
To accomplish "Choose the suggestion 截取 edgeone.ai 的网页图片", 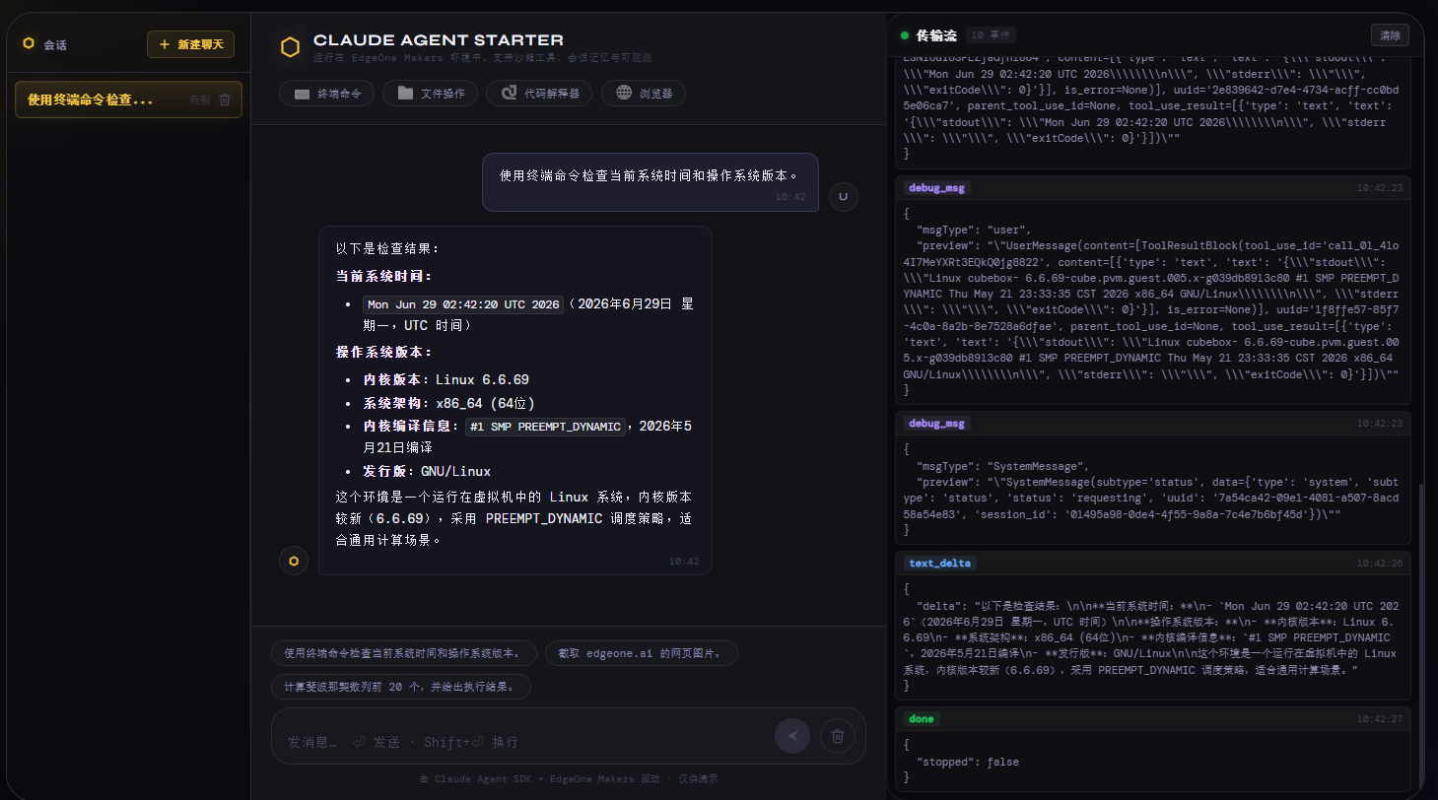I will point(641,653).
